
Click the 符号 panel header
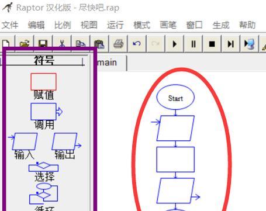tap(44, 60)
